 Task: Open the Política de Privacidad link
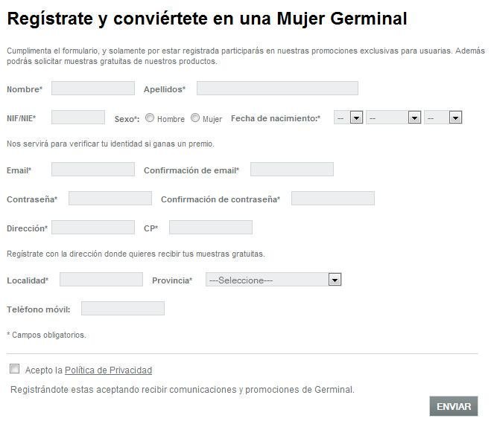tap(108, 370)
